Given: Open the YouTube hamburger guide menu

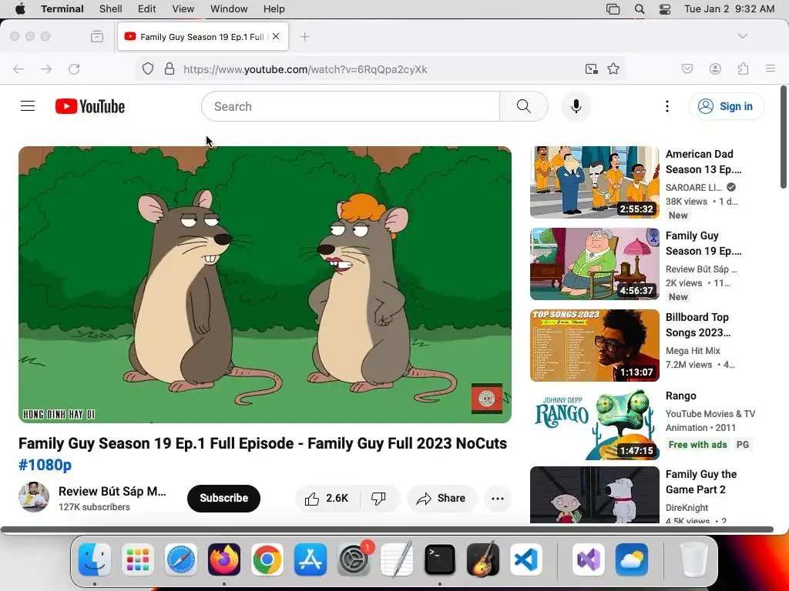Looking at the screenshot, I should click(28, 106).
